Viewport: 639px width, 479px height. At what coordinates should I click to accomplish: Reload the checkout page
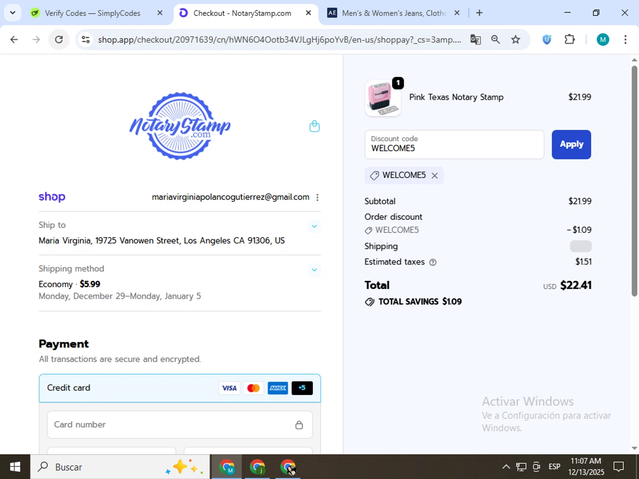(59, 40)
